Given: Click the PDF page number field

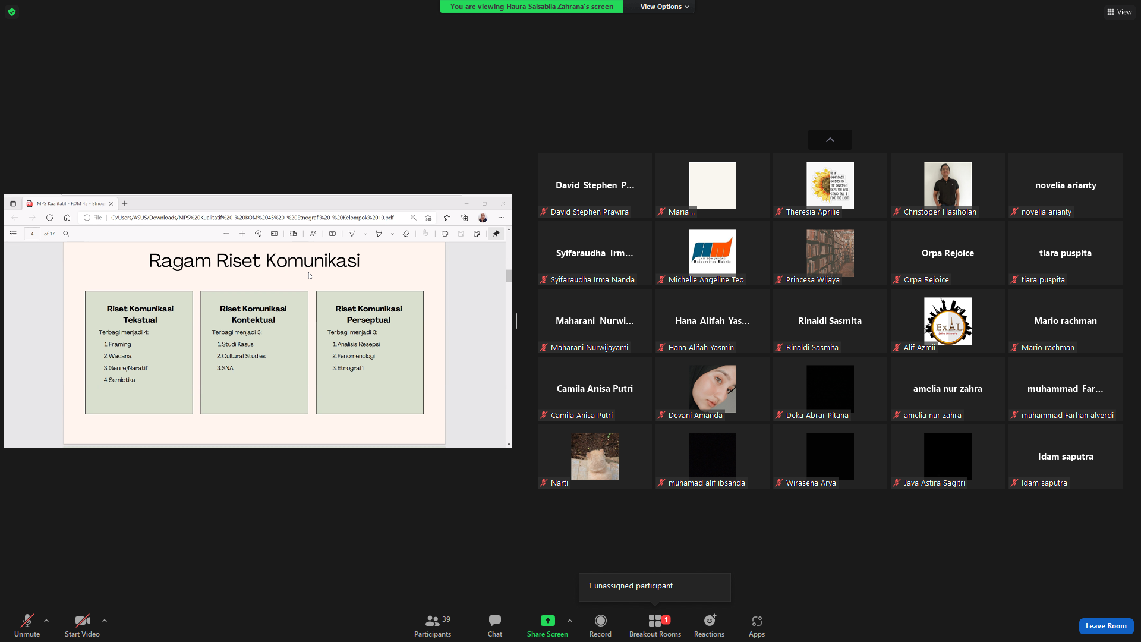Looking at the screenshot, I should click(32, 234).
